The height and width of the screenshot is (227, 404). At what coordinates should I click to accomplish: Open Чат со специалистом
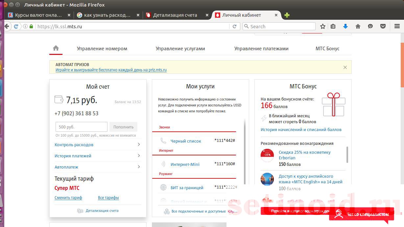click(362, 214)
